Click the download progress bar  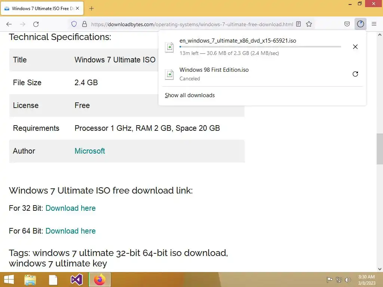(x=260, y=47)
